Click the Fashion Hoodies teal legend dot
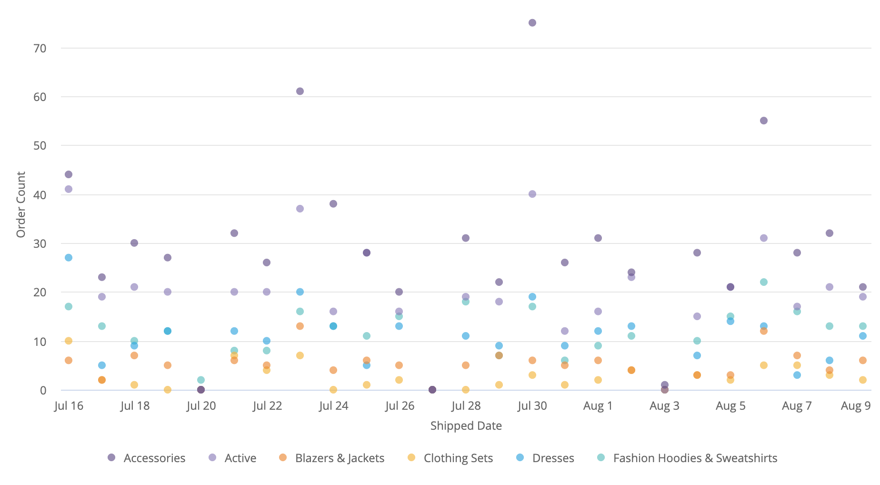 [x=601, y=457]
